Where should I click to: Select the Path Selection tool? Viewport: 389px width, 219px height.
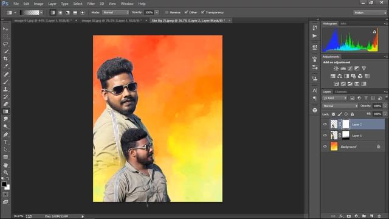5,150
